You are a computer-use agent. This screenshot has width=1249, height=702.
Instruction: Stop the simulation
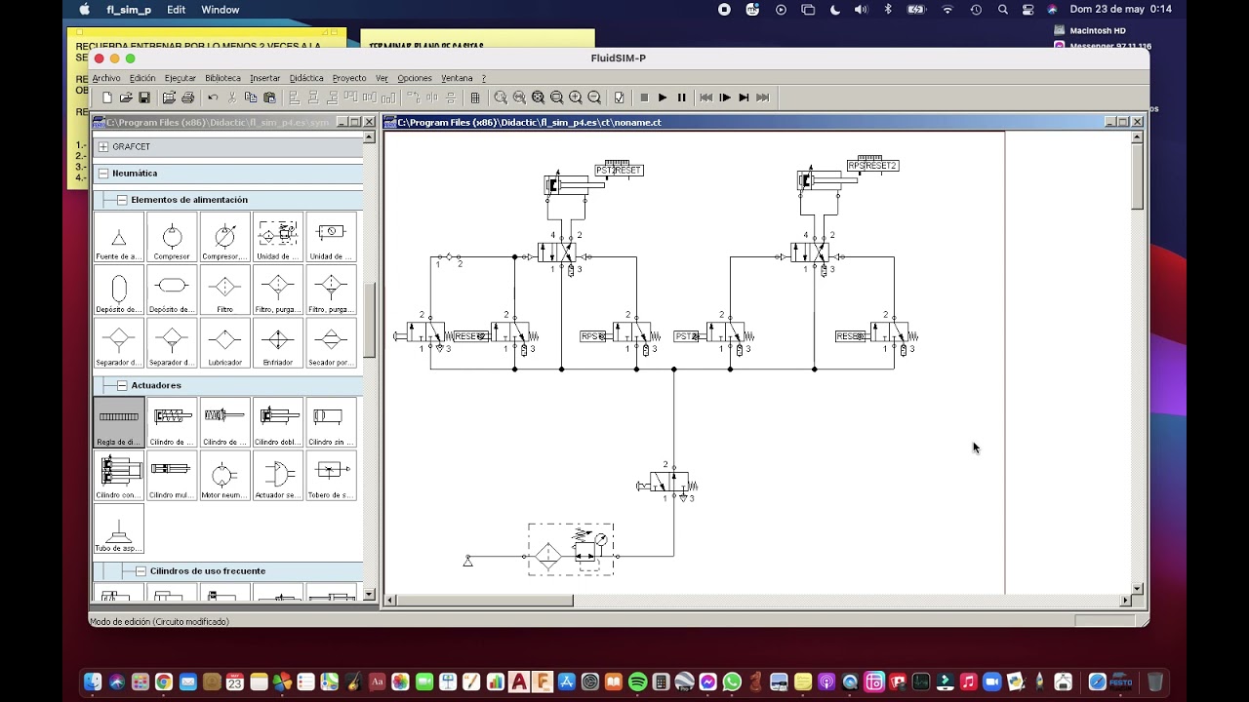pos(644,97)
